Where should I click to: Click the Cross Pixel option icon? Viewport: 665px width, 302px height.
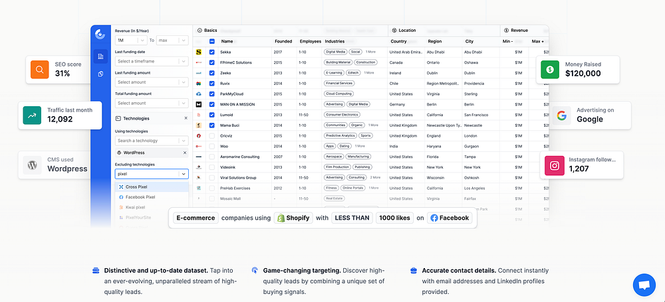121,187
